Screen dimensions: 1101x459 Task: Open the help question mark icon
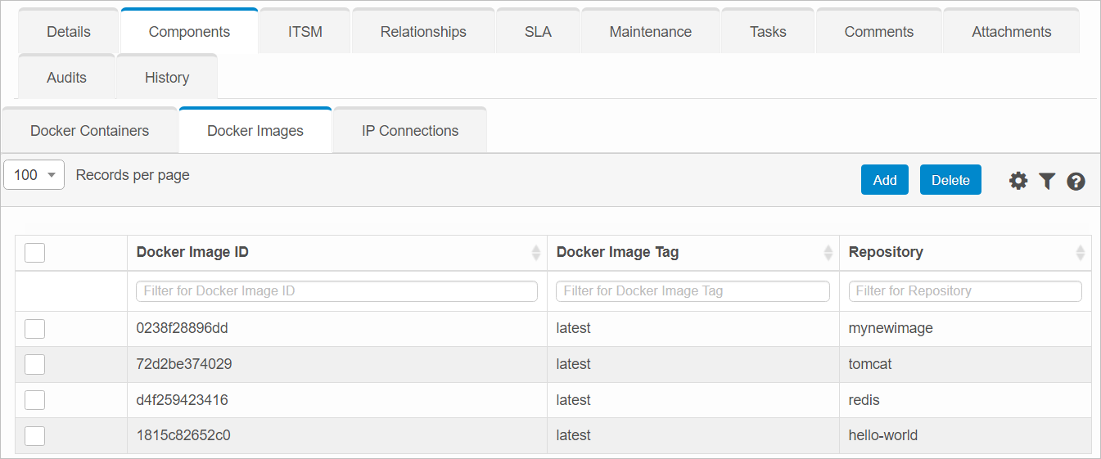tap(1076, 182)
